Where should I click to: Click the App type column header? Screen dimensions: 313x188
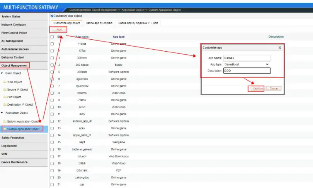pos(119,37)
